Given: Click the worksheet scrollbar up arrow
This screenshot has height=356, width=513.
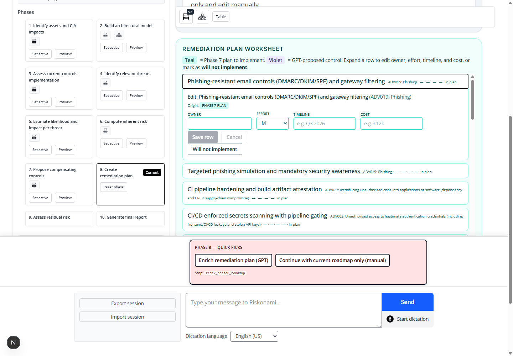Looking at the screenshot, I should click(472, 77).
